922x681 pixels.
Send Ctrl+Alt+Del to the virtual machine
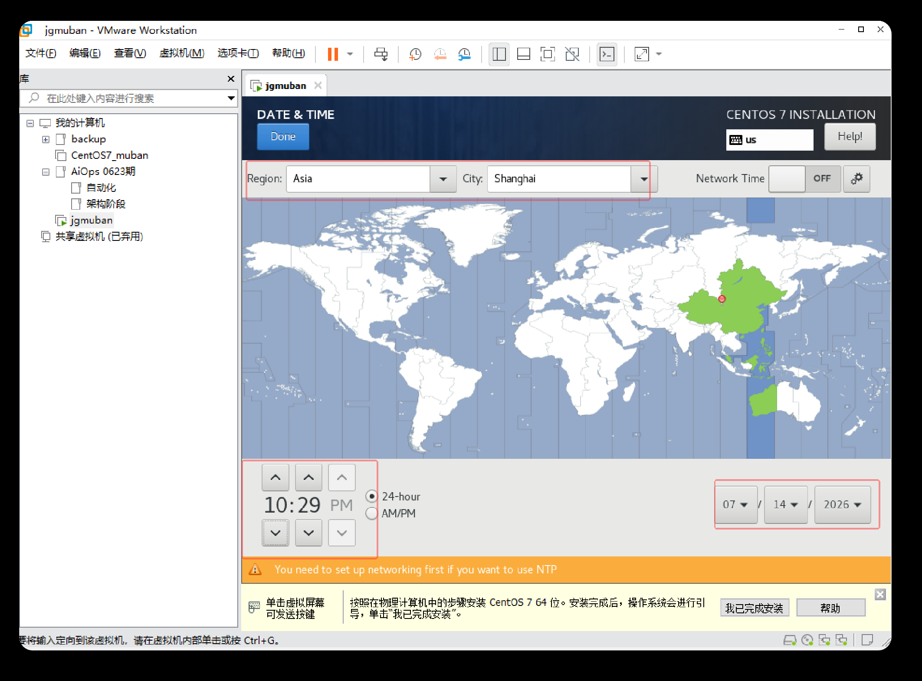click(381, 54)
